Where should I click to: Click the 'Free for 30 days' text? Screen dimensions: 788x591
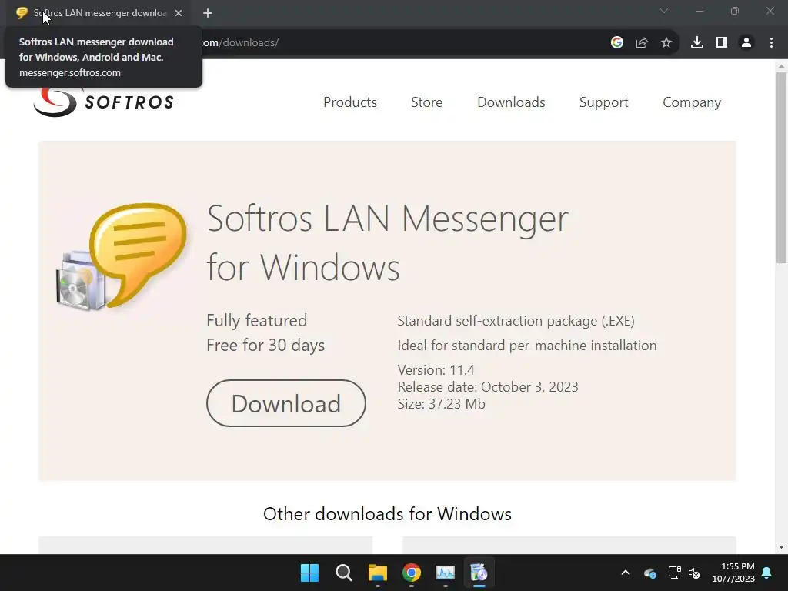coord(265,346)
